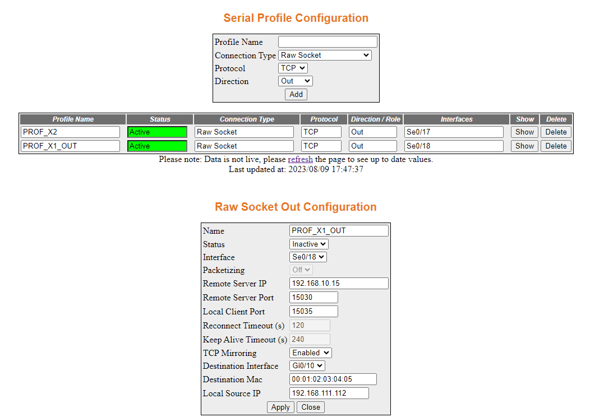Open the Status dropdown set to Inactive

pyautogui.click(x=308, y=244)
